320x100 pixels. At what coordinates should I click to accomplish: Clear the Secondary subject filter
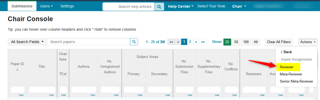pyautogui.click(x=168, y=95)
